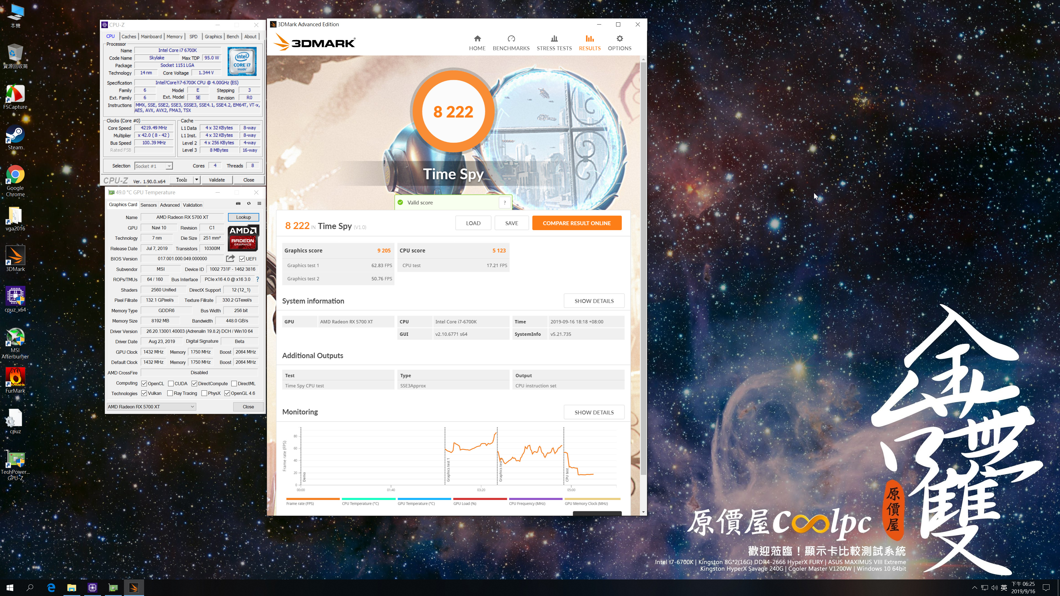This screenshot has width=1060, height=596.
Task: Click BIOS export share icon in GPU-Z
Action: [230, 258]
